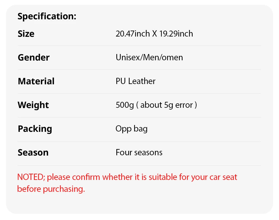
Task: Click the red "NOTED;" word
Action: coord(31,177)
